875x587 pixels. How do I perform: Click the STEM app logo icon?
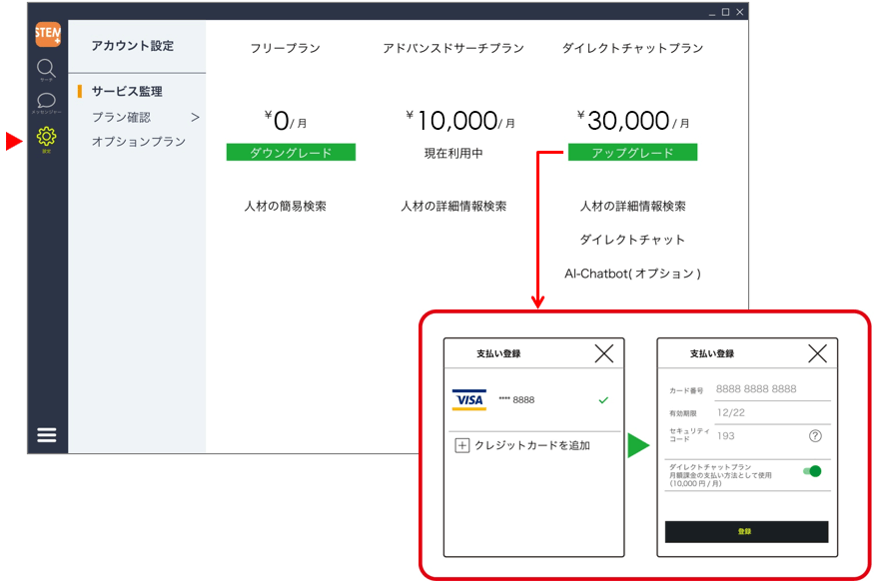tap(47, 35)
